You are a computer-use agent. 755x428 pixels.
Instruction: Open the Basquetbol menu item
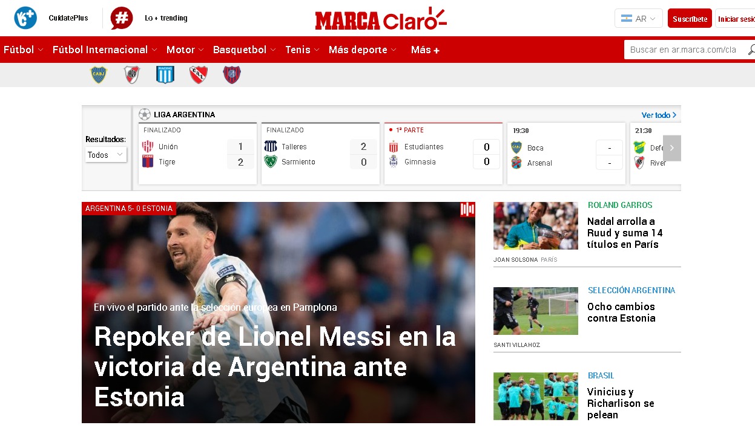245,50
